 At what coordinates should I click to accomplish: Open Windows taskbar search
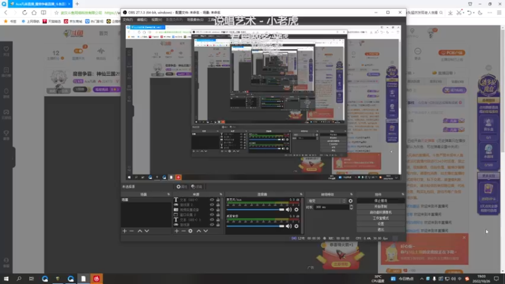point(19,278)
